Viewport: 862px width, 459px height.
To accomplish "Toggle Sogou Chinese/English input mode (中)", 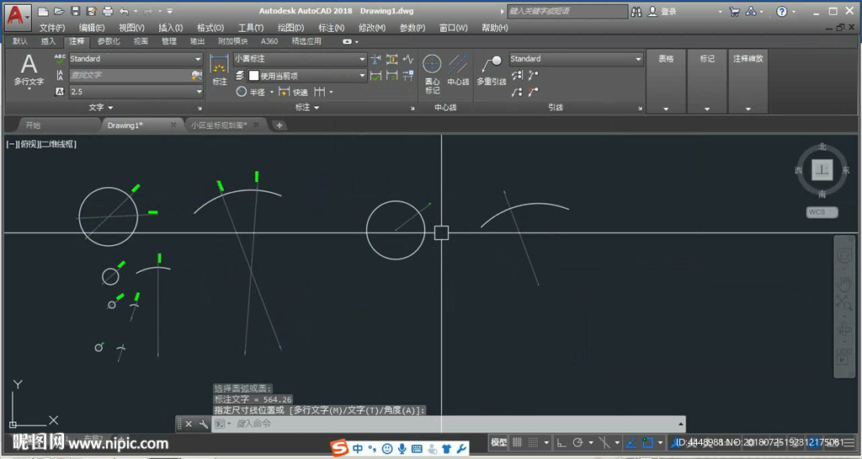I will tap(358, 449).
